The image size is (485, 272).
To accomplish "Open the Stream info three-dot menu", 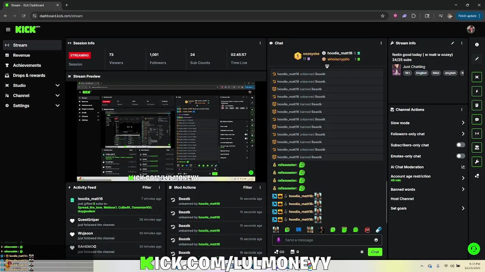I will [x=462, y=43].
